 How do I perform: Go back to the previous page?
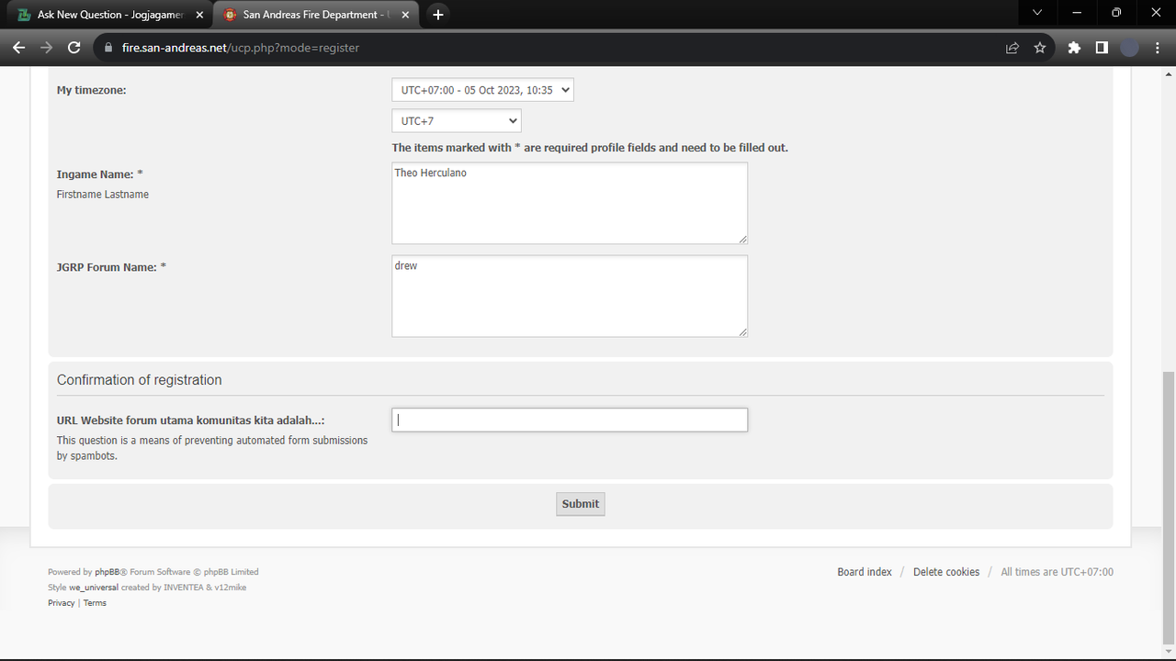pos(19,48)
